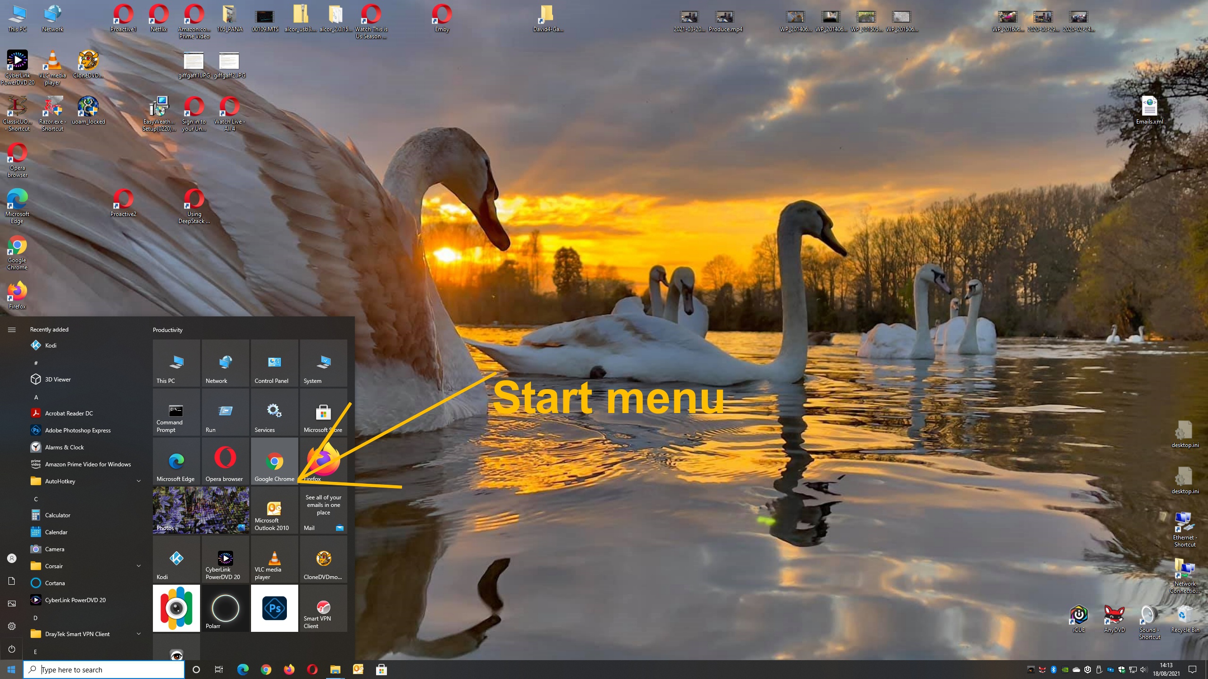The height and width of the screenshot is (679, 1208).
Task: Click Firefox icon in the taskbar
Action: pos(289,670)
